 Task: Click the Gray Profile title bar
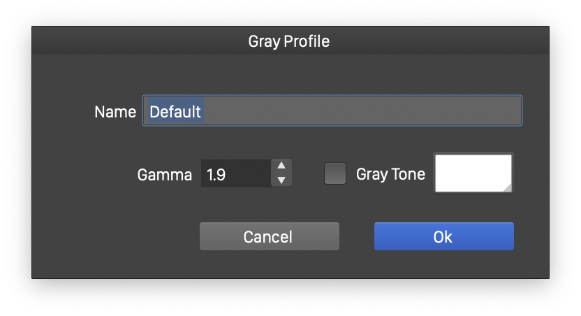[x=289, y=41]
